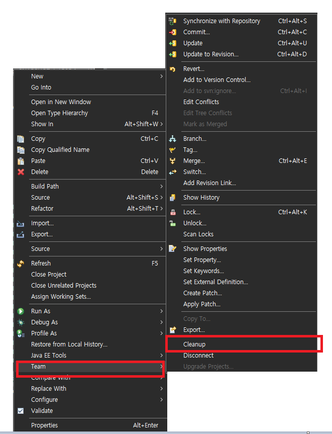332x434 pixels.
Task: Expand the Configure submenu arrow
Action: [161, 400]
